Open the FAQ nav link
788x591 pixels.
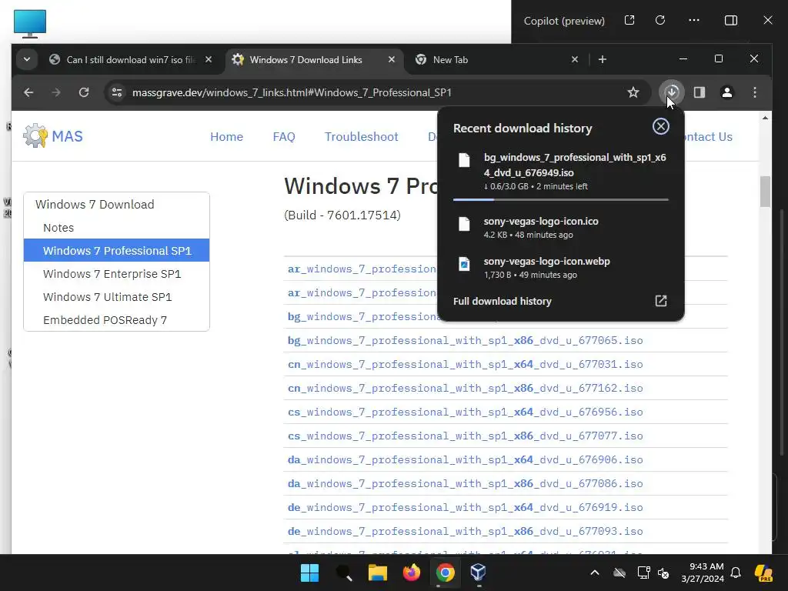(284, 137)
